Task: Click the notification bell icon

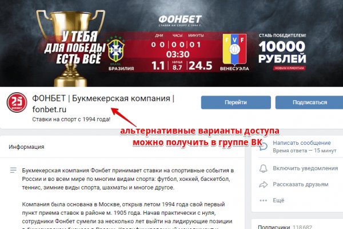Action: tap(263, 168)
